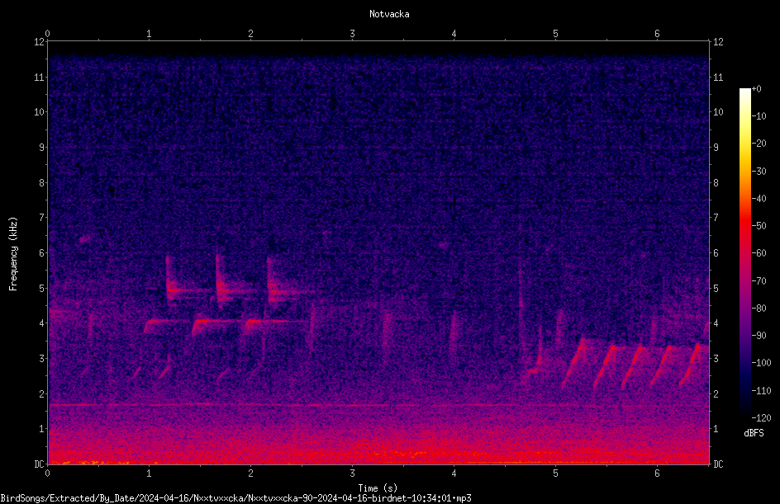Click the 6 kHz label on right axis

(x=716, y=252)
